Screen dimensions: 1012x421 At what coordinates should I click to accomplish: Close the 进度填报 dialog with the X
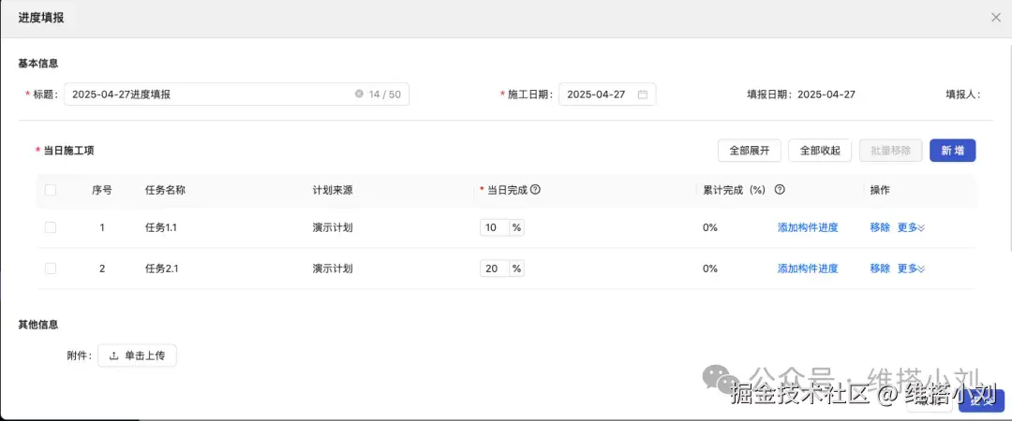[x=996, y=17]
